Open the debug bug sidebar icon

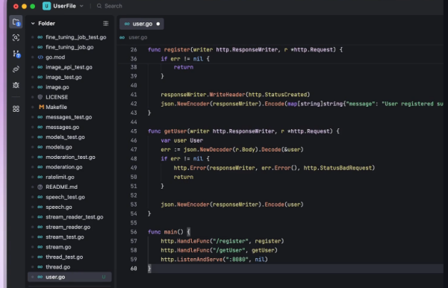pyautogui.click(x=16, y=85)
